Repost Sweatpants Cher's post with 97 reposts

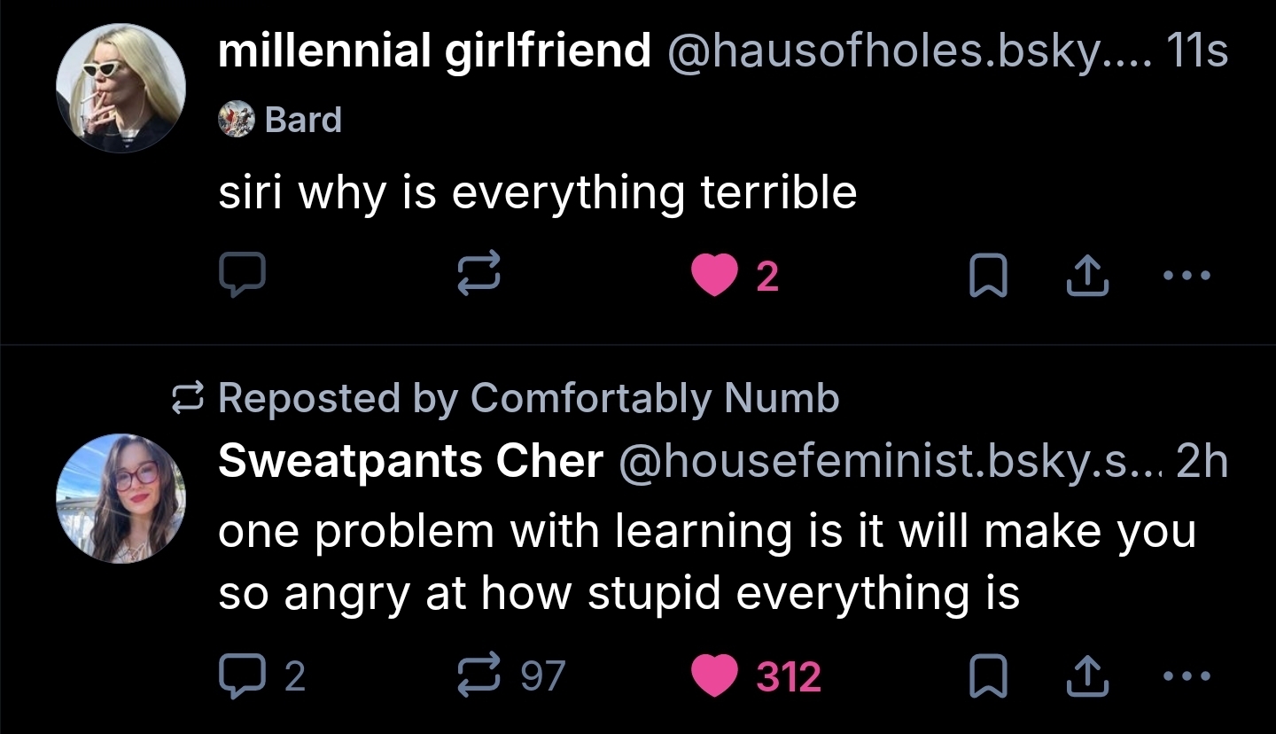(480, 676)
